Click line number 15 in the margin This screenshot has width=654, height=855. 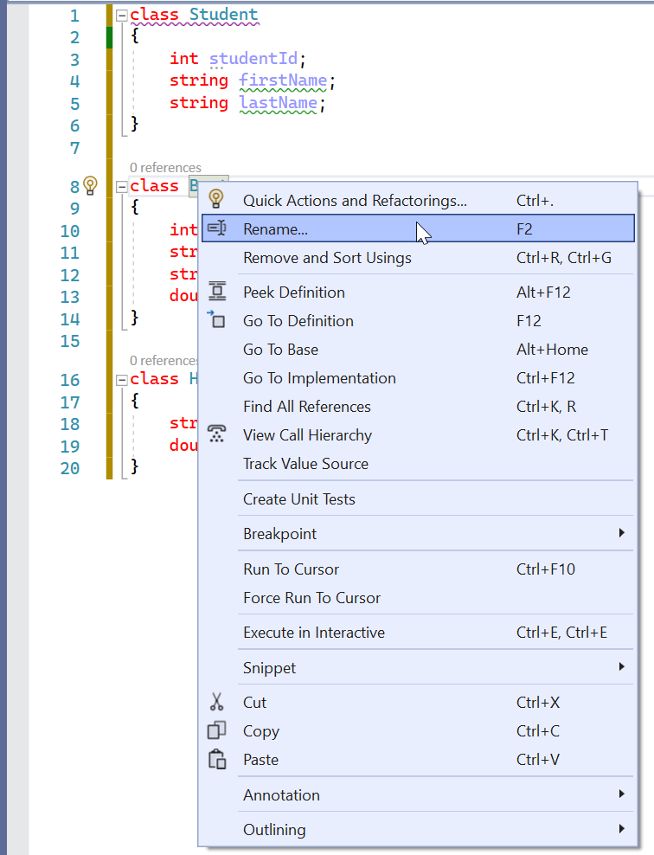tap(70, 341)
